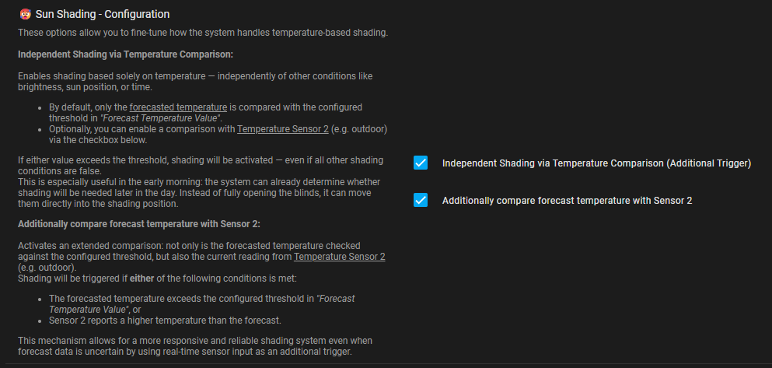
Task: Open the 'Temperature Sensor 2' link above '(e.g. outdoor)'
Action: (x=340, y=256)
